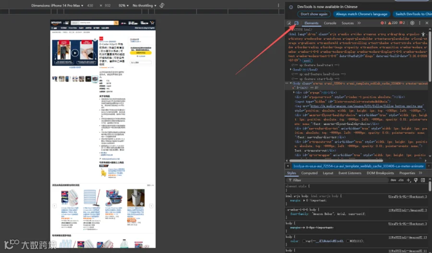Open DevTools three-dot customize menu

pyautogui.click(x=420, y=23)
